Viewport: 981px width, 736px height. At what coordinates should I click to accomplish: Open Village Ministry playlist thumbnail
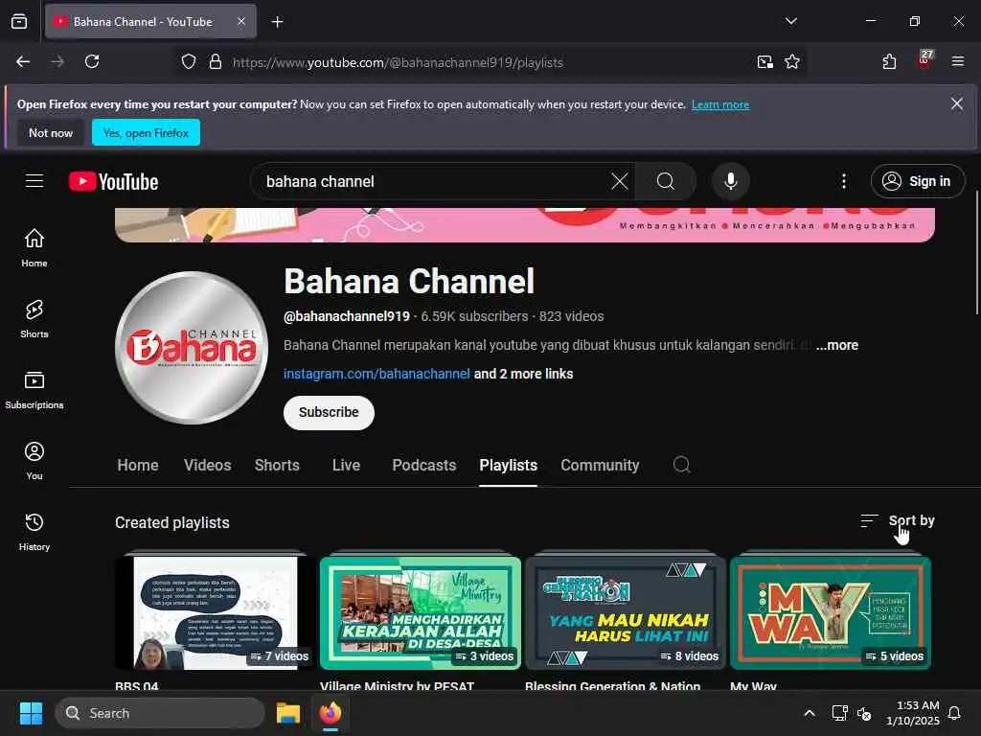pyautogui.click(x=421, y=612)
